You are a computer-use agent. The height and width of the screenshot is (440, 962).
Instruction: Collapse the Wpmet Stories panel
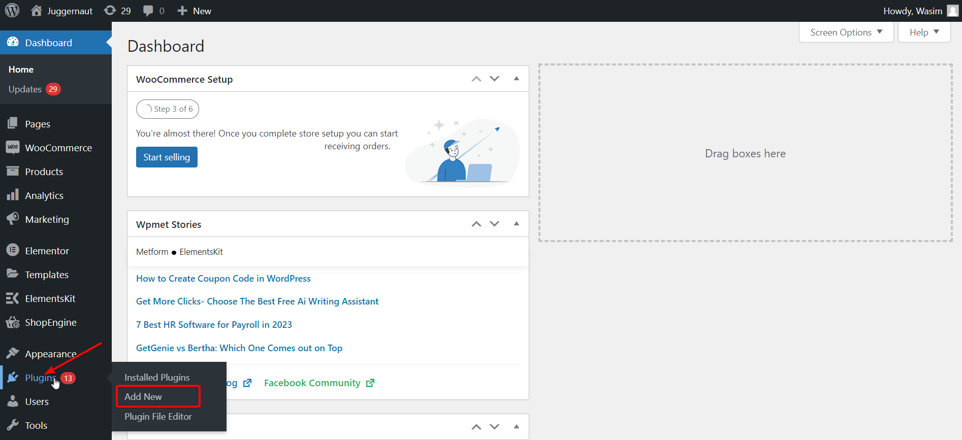click(516, 224)
